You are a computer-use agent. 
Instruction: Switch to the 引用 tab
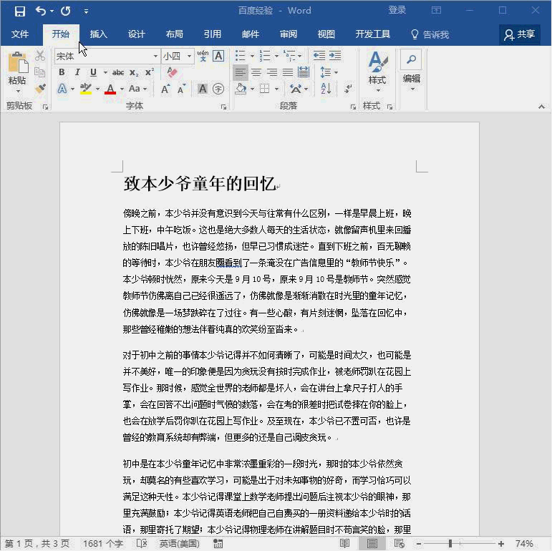pos(213,34)
